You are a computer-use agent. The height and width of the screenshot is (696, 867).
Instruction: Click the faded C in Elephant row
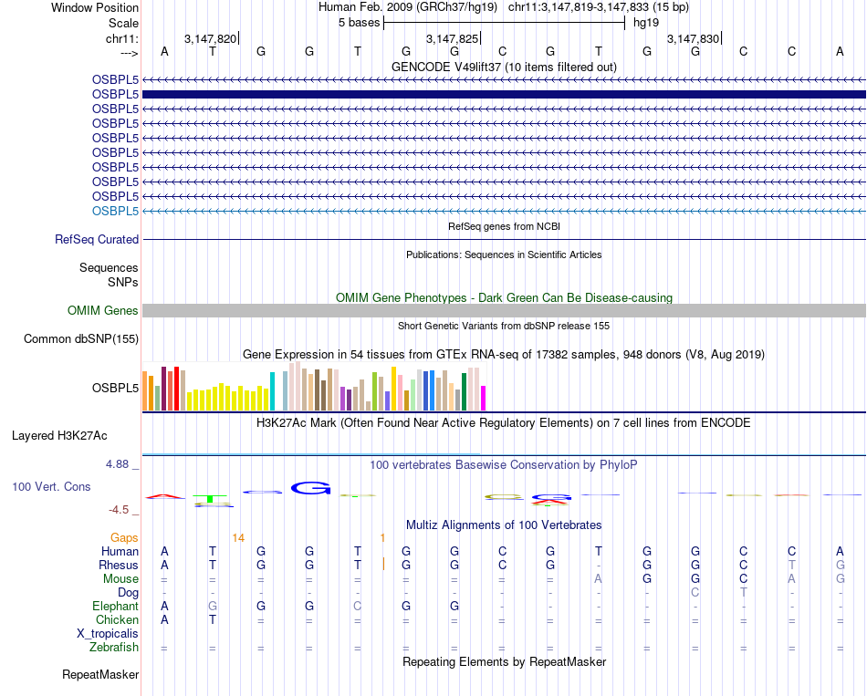coord(357,607)
